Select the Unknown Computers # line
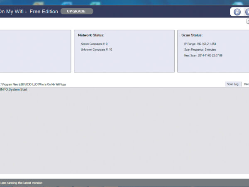This screenshot has height=187, width=249. 96,49
